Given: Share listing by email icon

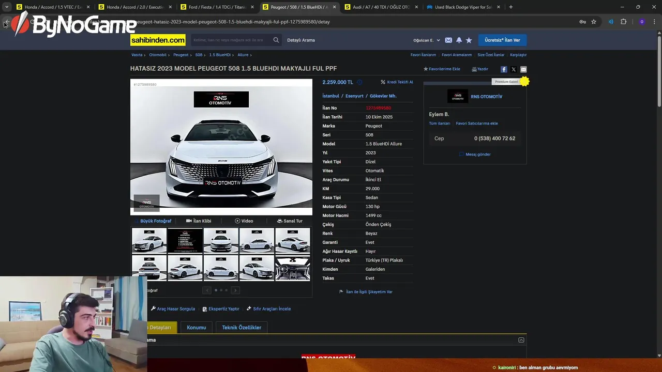Looking at the screenshot, I should pyautogui.click(x=523, y=69).
